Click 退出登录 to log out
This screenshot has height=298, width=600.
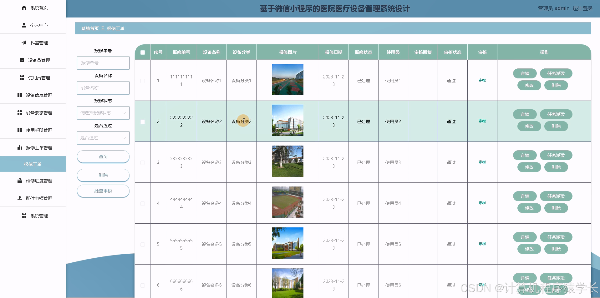(x=582, y=8)
